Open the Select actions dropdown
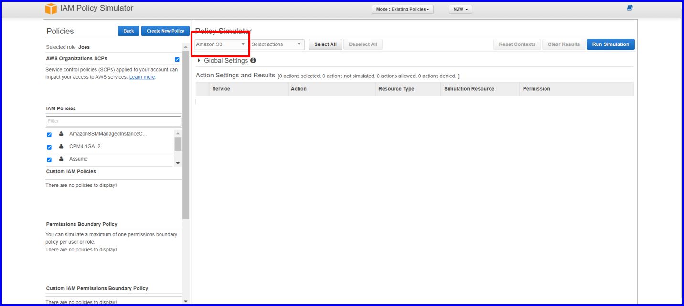684x306 pixels. pos(277,44)
